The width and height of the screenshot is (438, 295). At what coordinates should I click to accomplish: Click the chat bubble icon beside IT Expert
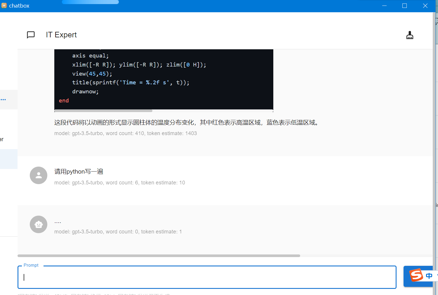(x=31, y=35)
